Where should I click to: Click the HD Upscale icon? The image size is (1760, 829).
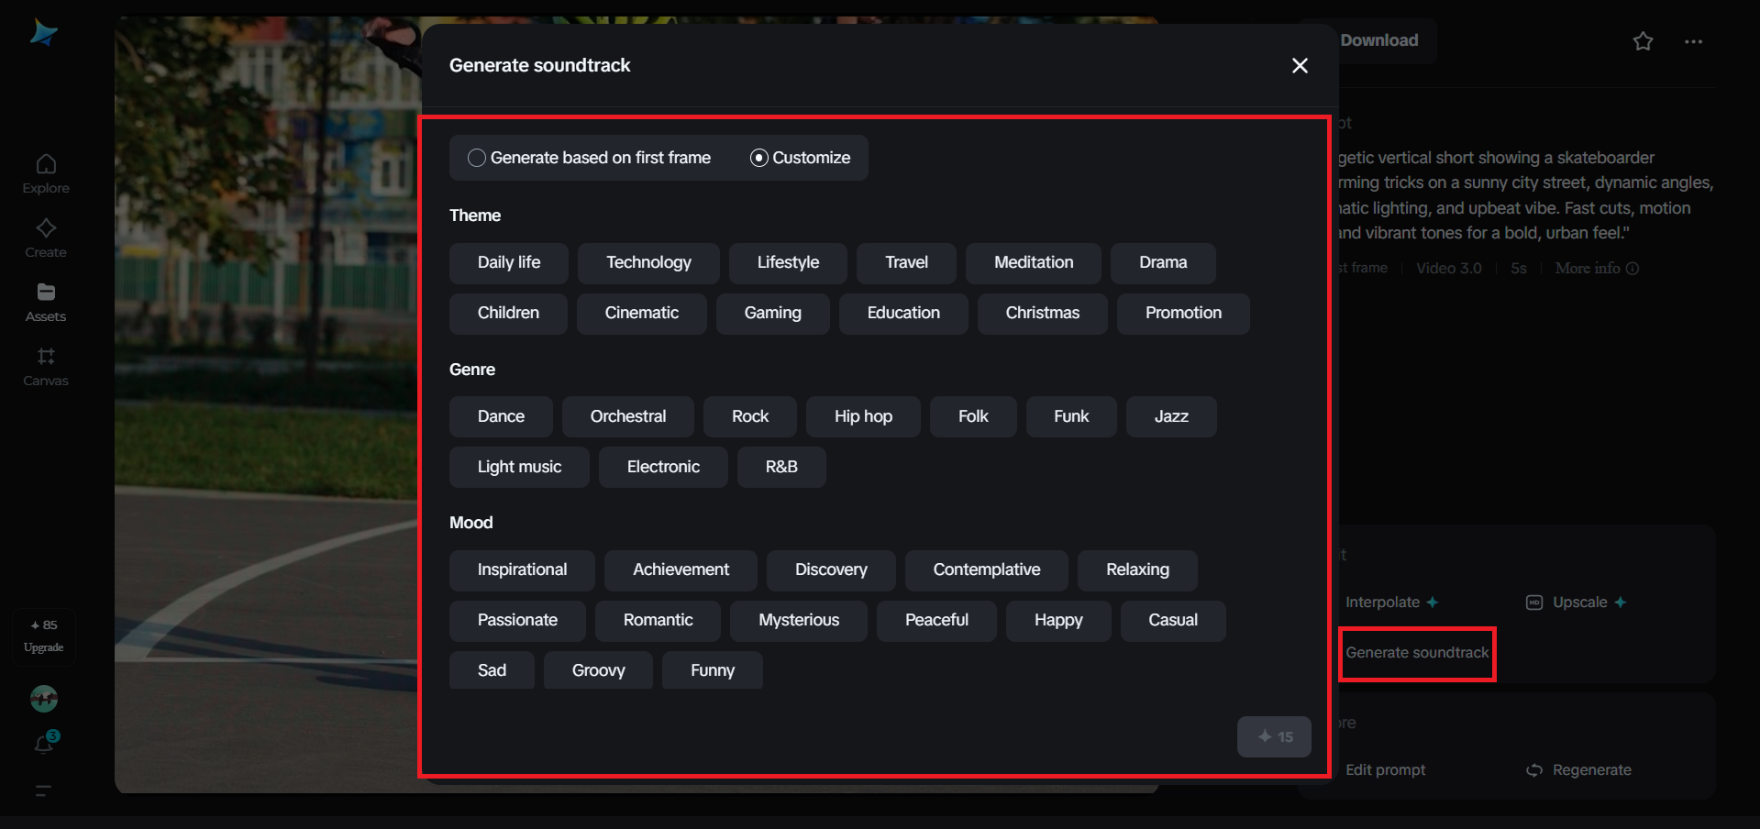[x=1533, y=602]
